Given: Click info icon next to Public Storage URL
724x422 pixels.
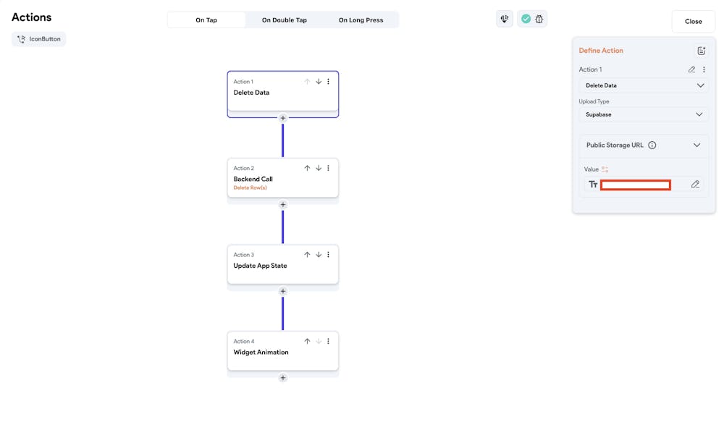Looking at the screenshot, I should pos(652,145).
